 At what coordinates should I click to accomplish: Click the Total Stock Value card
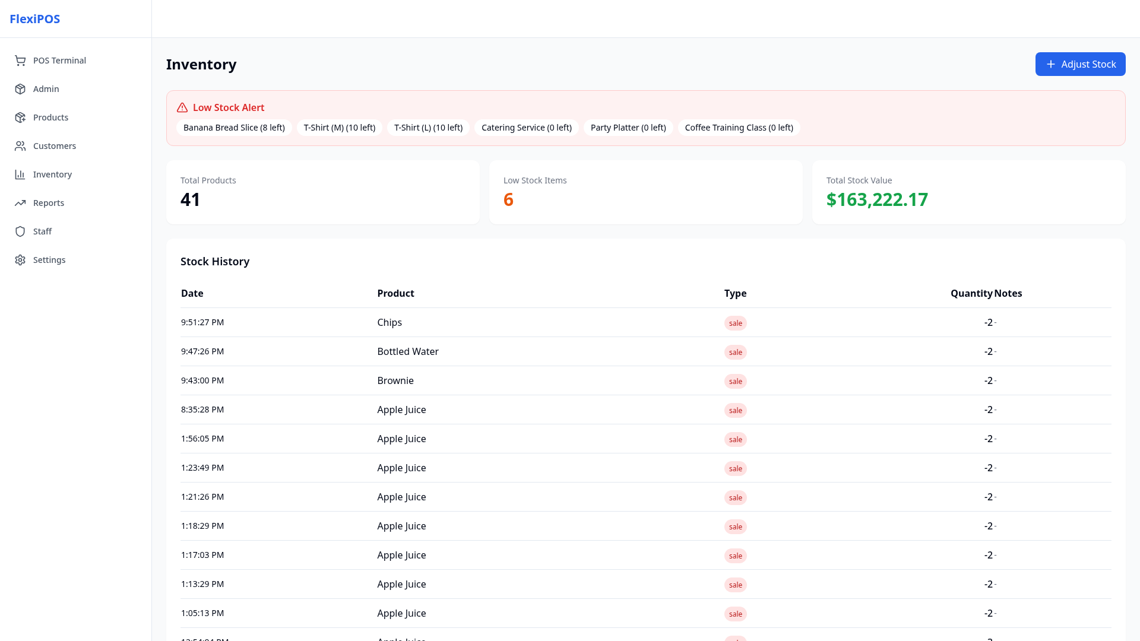point(968,192)
